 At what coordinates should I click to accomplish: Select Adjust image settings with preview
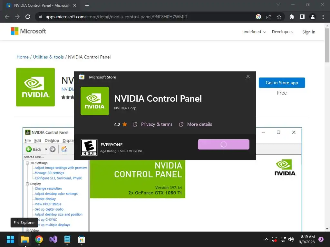click(61, 168)
